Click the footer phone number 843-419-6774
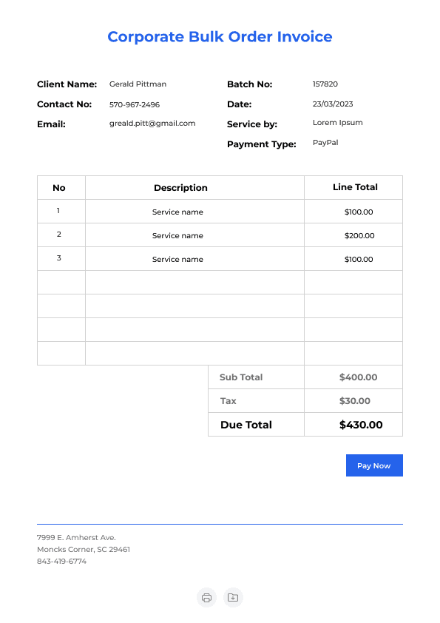This screenshot has width=440, height=623. 61,561
